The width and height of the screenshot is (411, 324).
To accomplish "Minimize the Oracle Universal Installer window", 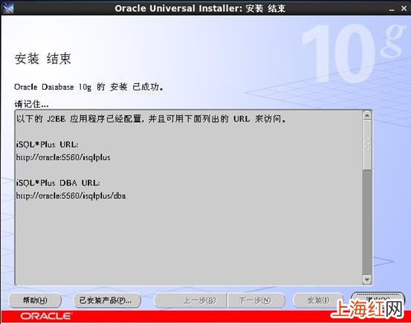I will (x=392, y=9).
